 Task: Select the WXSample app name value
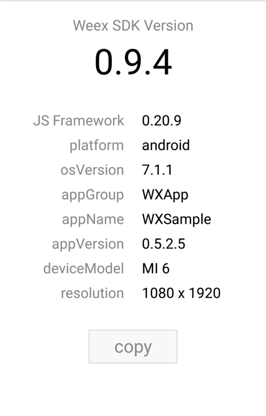[177, 219]
